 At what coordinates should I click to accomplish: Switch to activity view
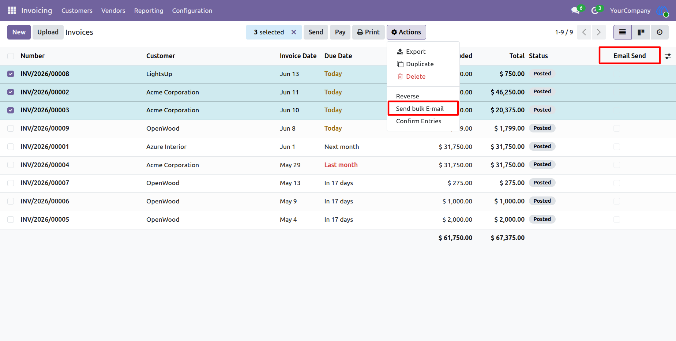tap(660, 32)
